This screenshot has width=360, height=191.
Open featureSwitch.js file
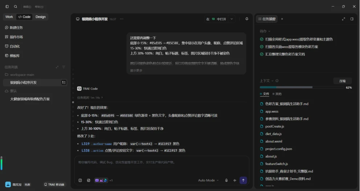[x=274, y=164]
